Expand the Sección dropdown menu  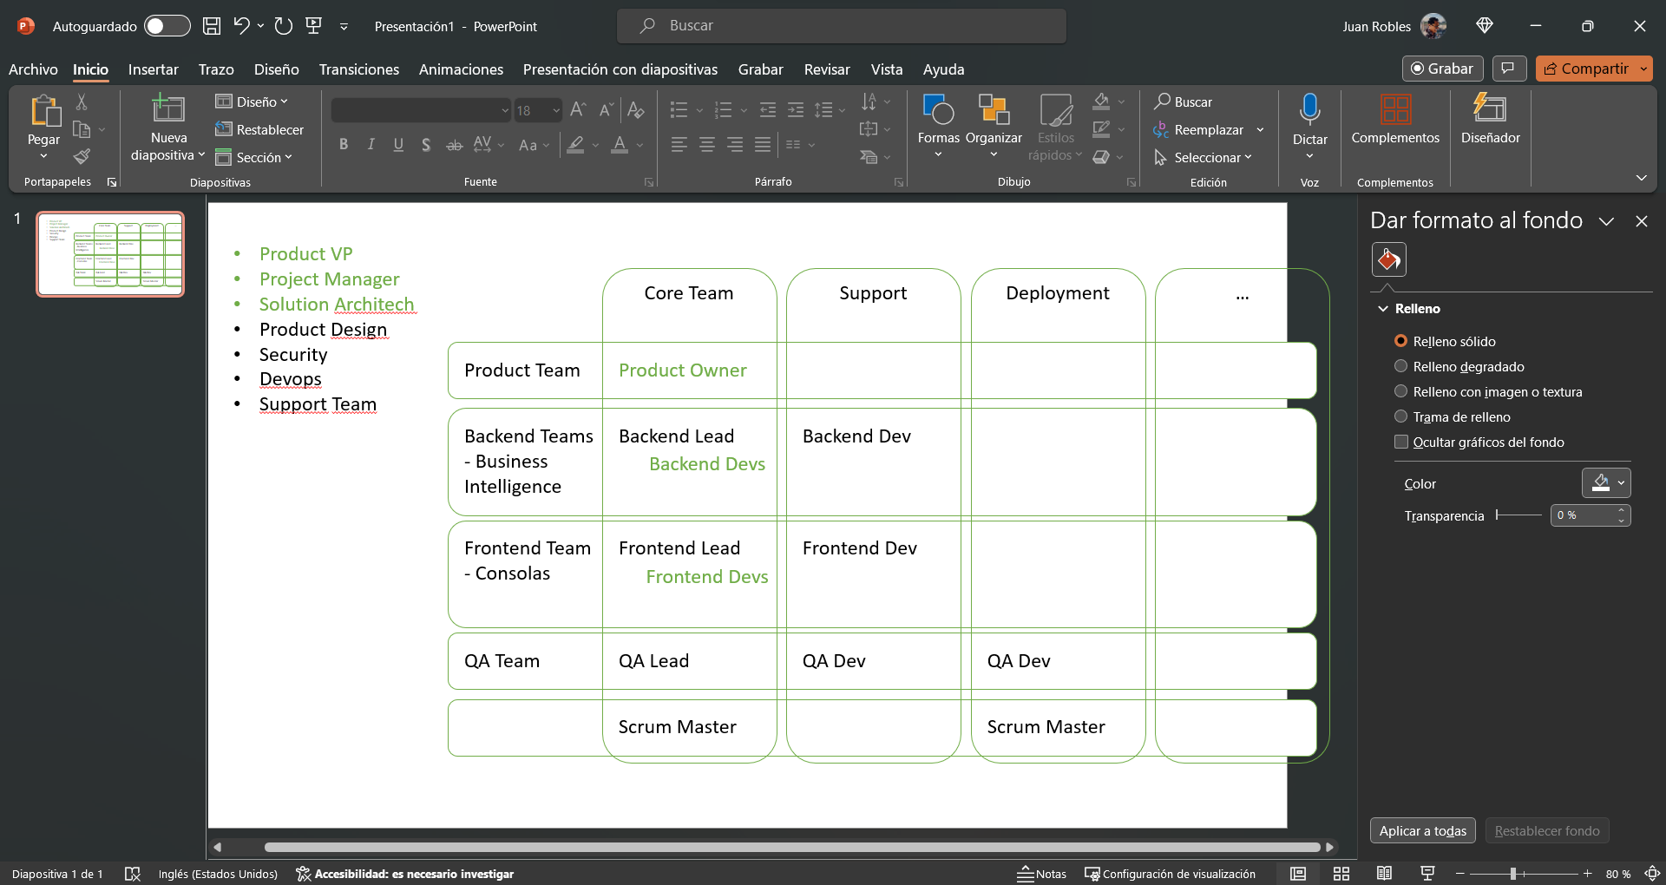click(x=264, y=157)
